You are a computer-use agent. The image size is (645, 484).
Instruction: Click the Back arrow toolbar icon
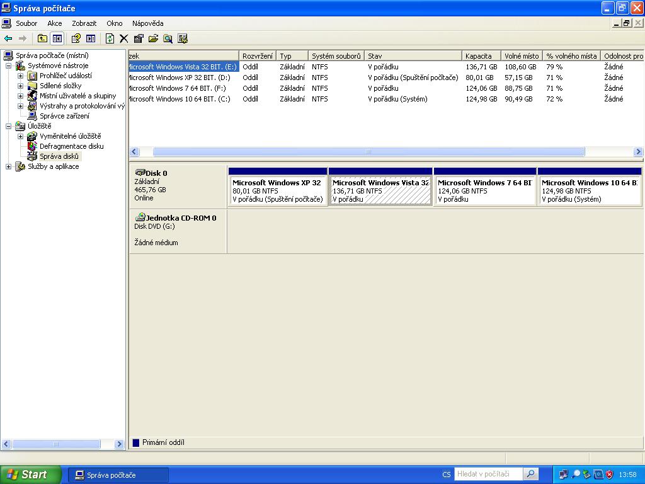8,38
